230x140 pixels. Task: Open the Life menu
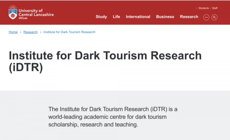(117, 17)
